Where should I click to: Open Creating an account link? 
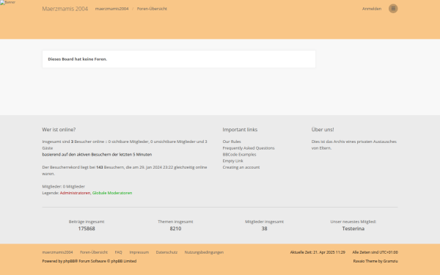tap(241, 167)
